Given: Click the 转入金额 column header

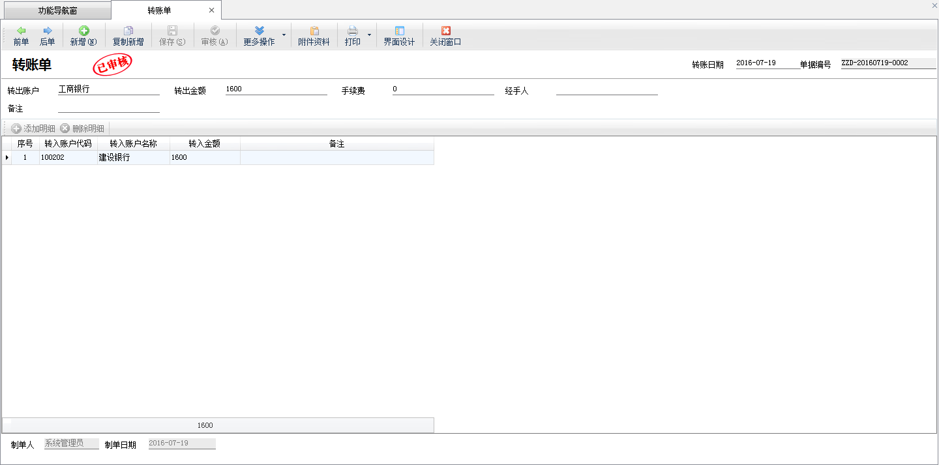Looking at the screenshot, I should [204, 143].
